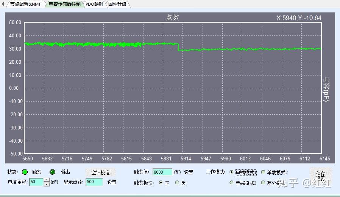Click the cursor readout X:5940,Y:-10.64
The image size is (340, 197).
click(299, 18)
